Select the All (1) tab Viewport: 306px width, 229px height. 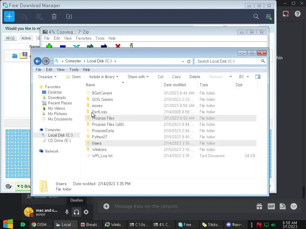[10, 38]
